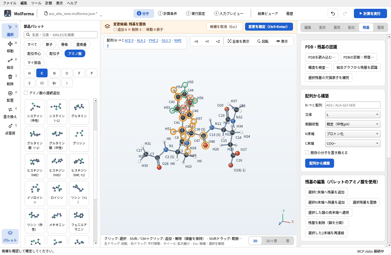Viewport: 391px width, 255px height.
Task: Select the アミノ酸 palette filter chip
Action: [x=75, y=54]
